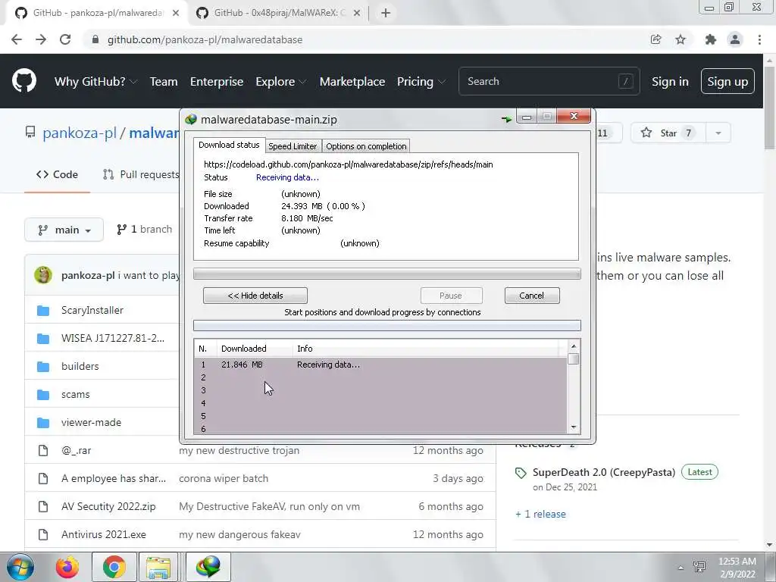The image size is (776, 582).
Task: Expand the Explore dropdown menu
Action: click(x=280, y=81)
